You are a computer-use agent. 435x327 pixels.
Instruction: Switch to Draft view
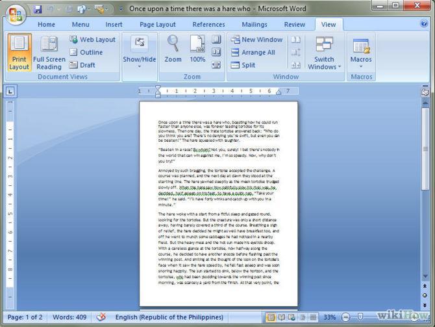[82, 65]
